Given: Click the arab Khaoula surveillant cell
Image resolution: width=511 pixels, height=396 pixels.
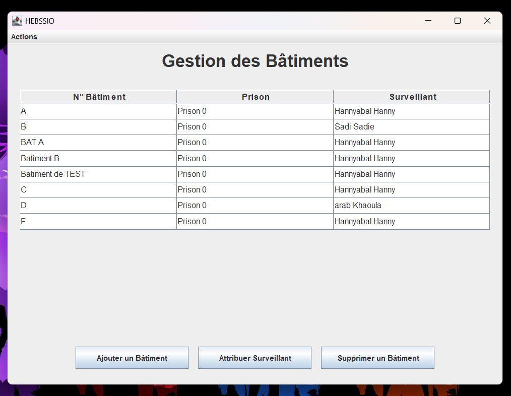Looking at the screenshot, I should [x=411, y=206].
